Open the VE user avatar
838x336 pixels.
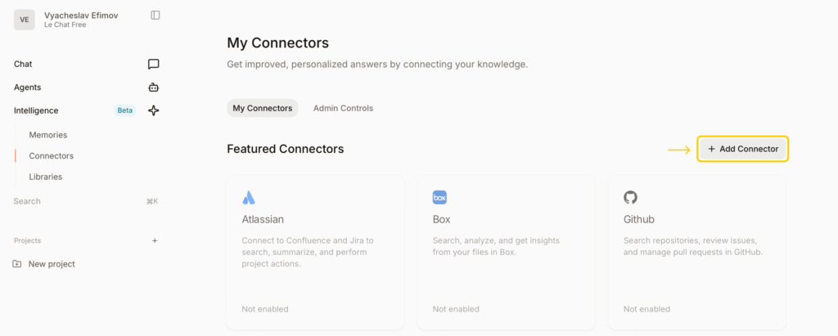25,20
